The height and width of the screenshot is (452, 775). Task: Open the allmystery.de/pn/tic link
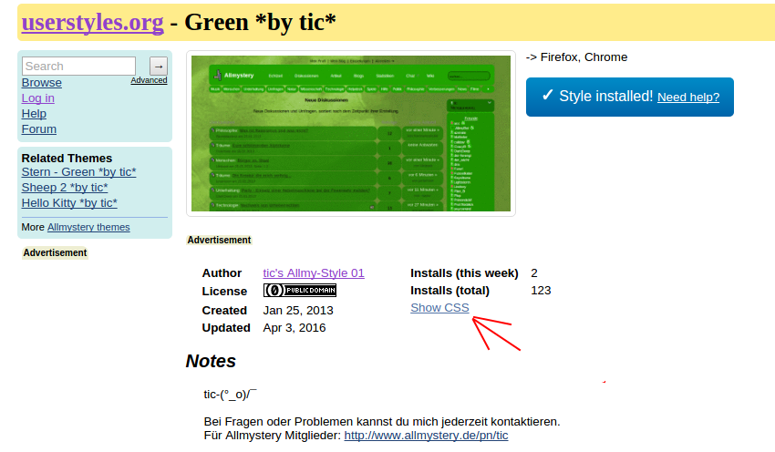[426, 436]
